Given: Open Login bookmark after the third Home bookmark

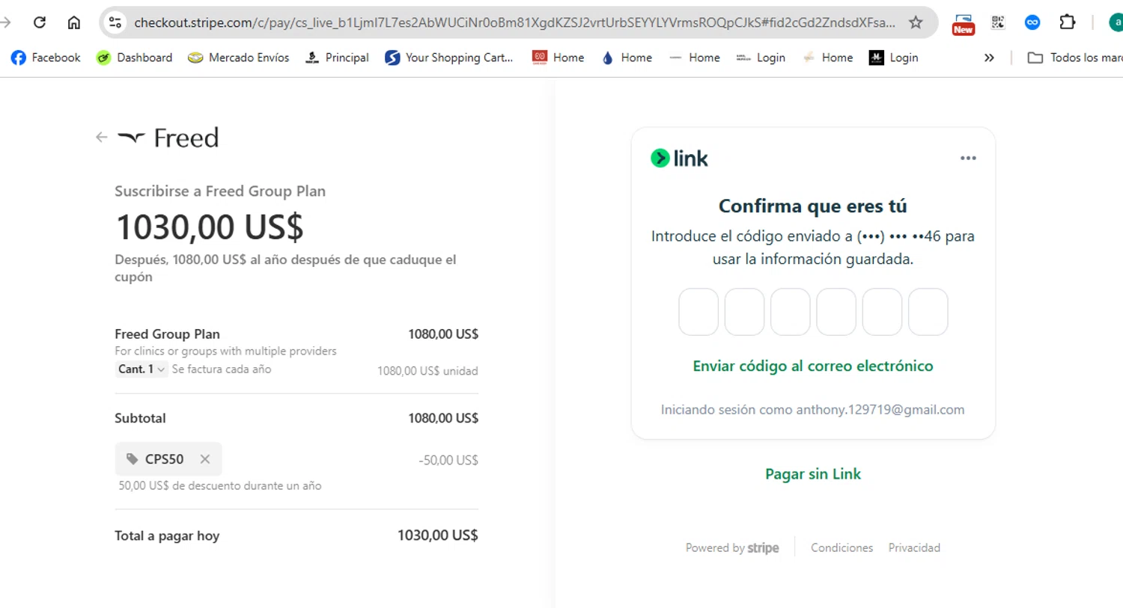Looking at the screenshot, I should (x=761, y=58).
